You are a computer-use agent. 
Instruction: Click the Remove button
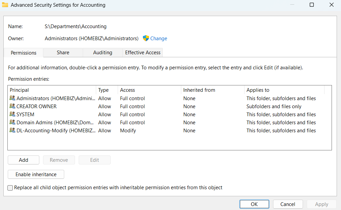click(x=59, y=160)
